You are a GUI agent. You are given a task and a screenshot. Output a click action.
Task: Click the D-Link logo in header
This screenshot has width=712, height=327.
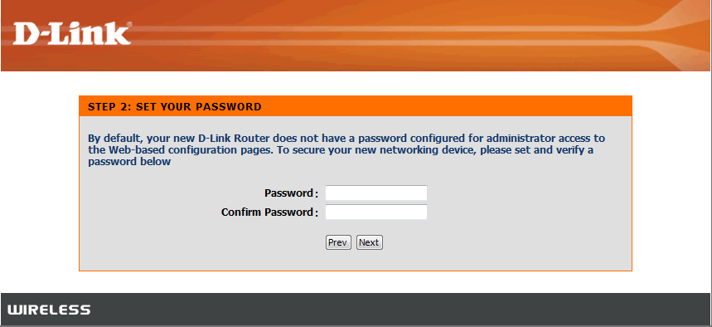tap(73, 34)
